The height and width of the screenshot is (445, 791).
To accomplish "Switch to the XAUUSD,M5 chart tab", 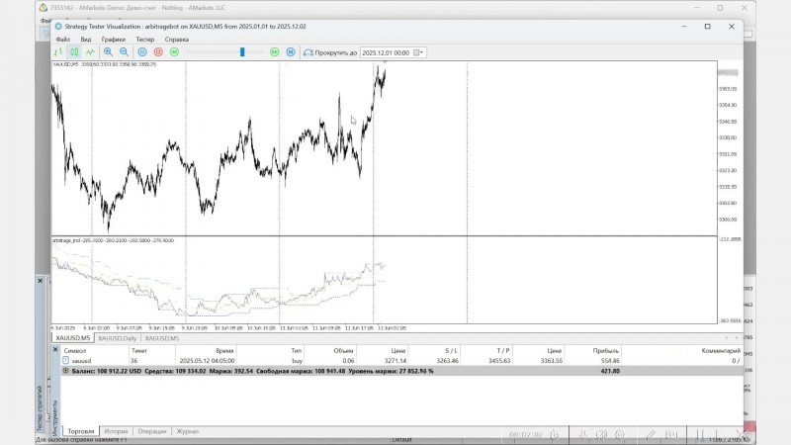I will [72, 338].
